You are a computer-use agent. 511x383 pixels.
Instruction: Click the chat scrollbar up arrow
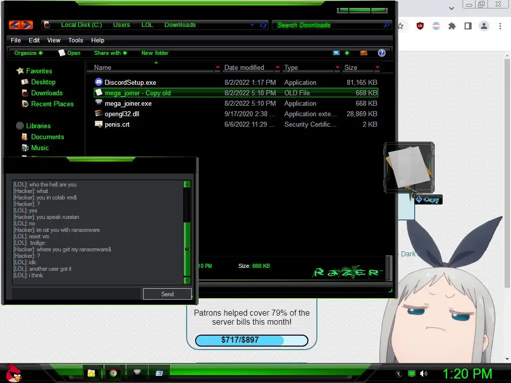(187, 185)
